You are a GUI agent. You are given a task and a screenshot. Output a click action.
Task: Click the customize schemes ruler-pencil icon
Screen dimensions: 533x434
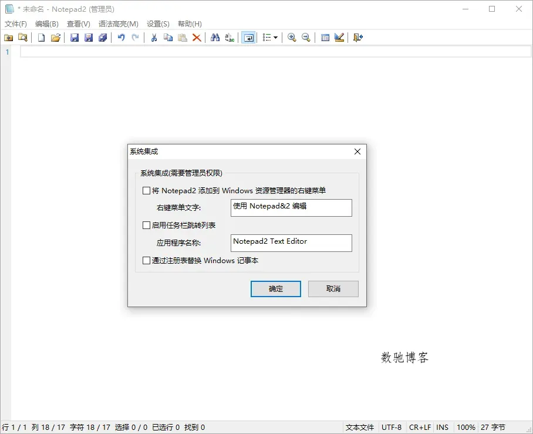click(x=339, y=38)
